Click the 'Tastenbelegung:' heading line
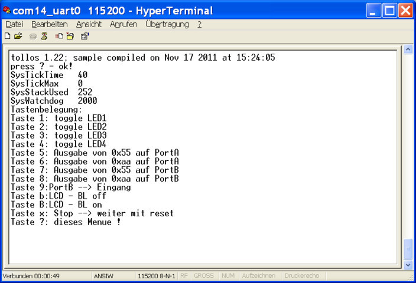 pos(47,110)
